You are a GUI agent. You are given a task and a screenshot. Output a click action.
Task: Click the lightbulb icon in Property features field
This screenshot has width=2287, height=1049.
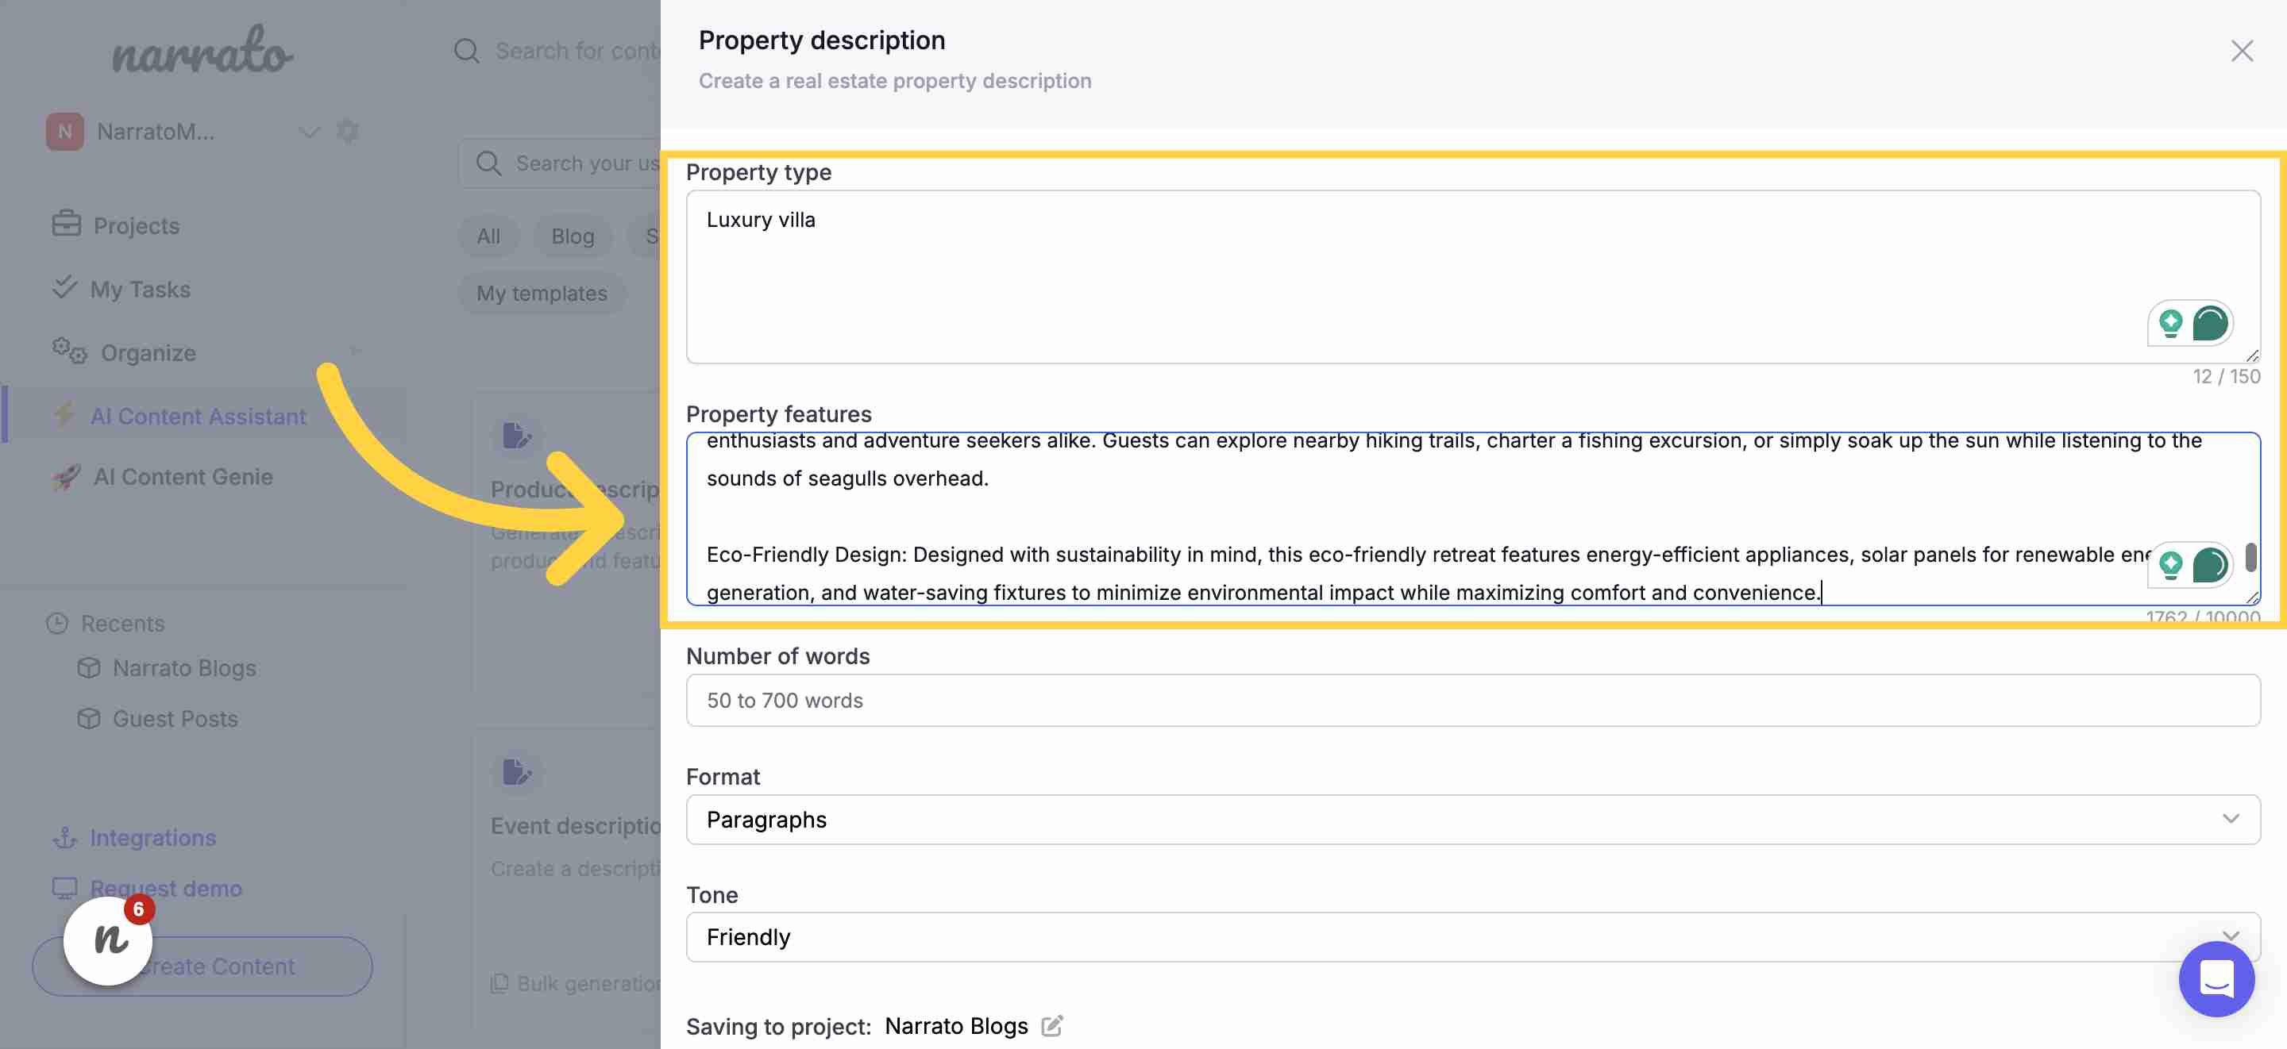[x=2169, y=564]
